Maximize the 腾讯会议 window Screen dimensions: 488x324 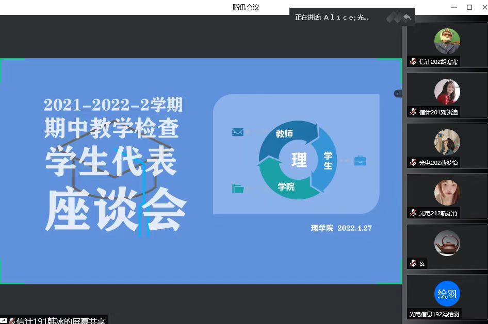pos(469,7)
